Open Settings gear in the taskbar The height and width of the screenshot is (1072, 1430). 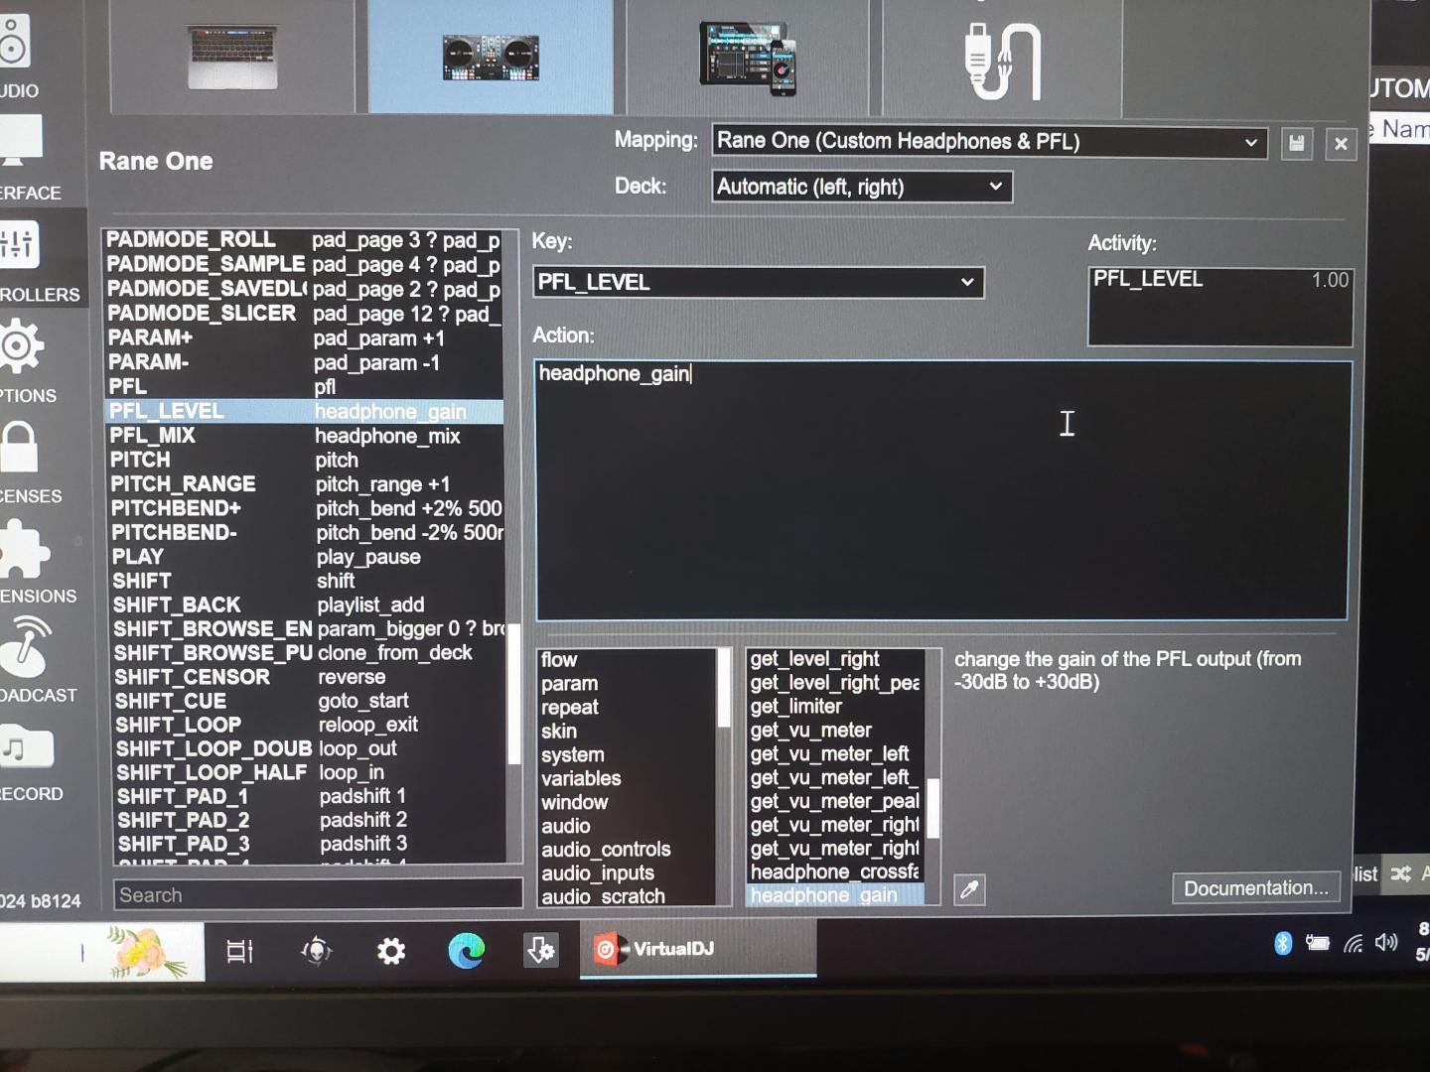pos(391,952)
